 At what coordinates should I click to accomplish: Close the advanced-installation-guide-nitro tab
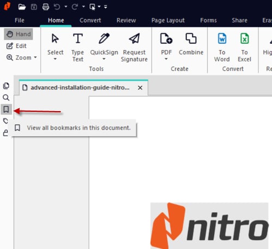(x=140, y=88)
